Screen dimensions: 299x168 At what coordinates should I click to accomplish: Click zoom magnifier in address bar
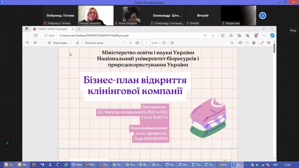tap(206, 35)
